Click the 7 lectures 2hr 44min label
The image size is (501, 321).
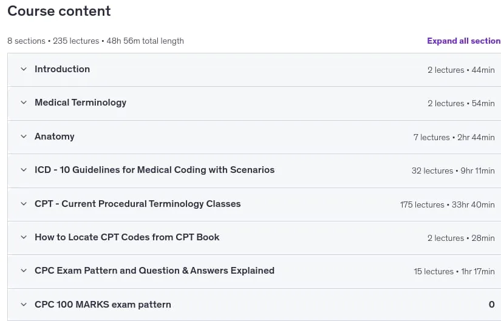454,137
